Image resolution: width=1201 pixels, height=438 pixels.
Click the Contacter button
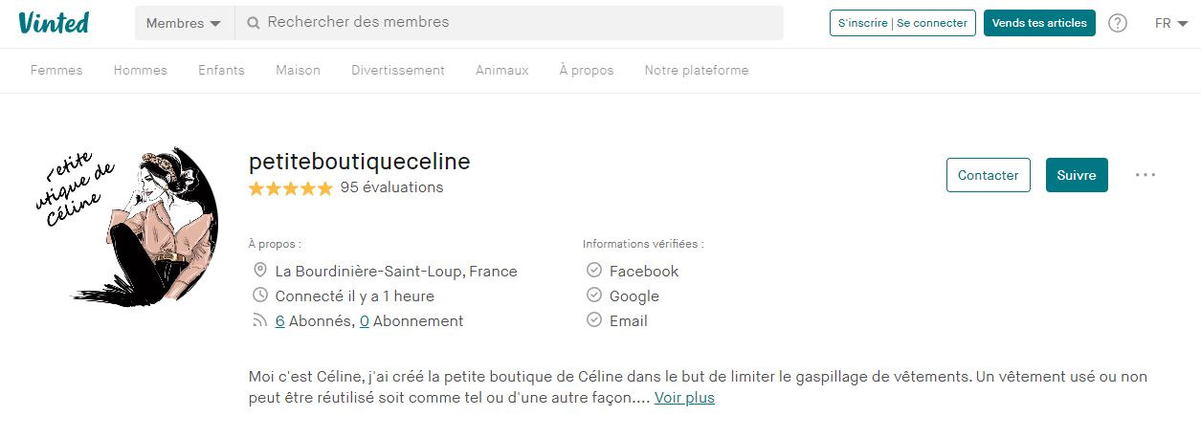988,175
